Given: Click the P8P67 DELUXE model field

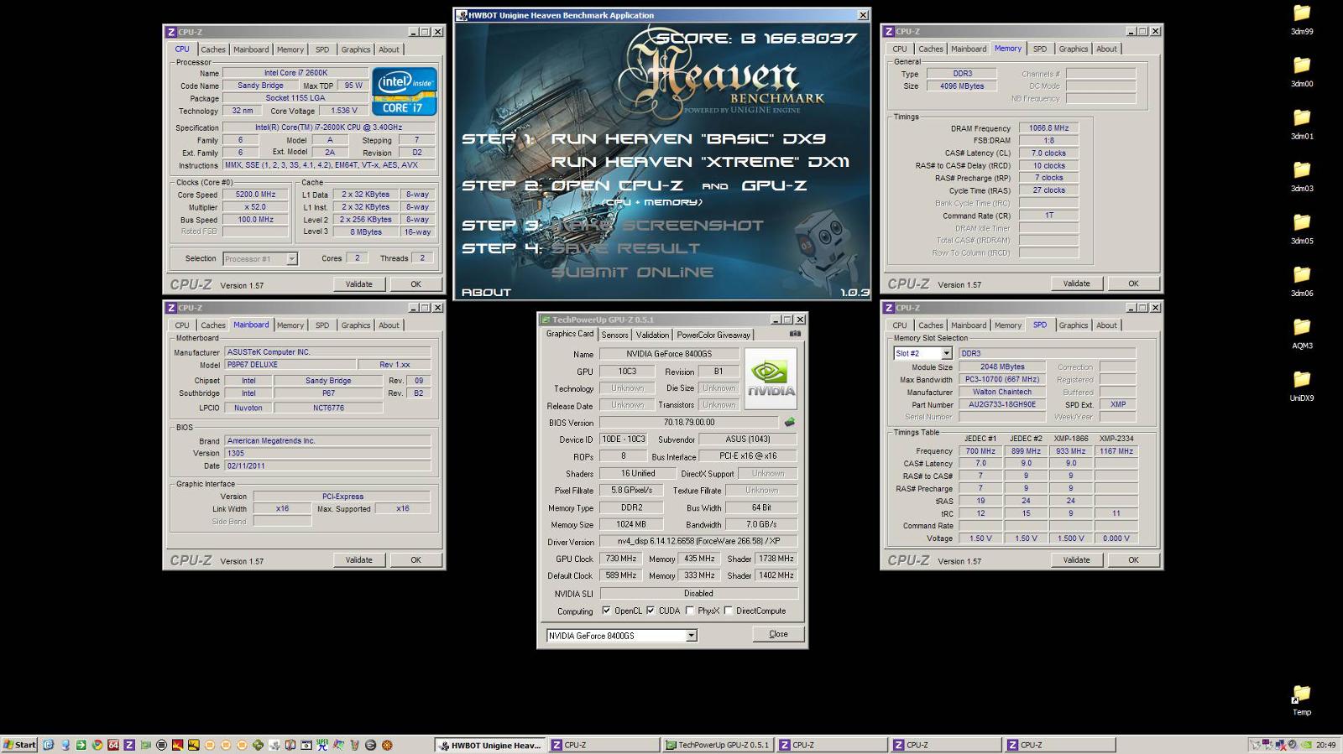Looking at the screenshot, I should click(289, 365).
